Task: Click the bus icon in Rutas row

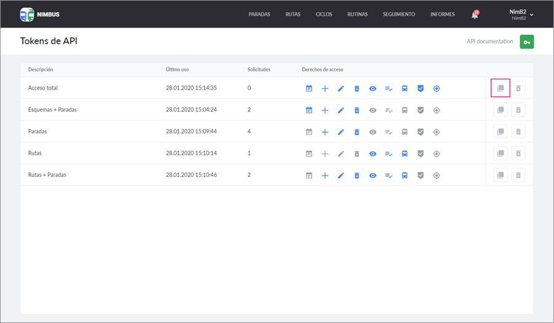Action: (404, 154)
